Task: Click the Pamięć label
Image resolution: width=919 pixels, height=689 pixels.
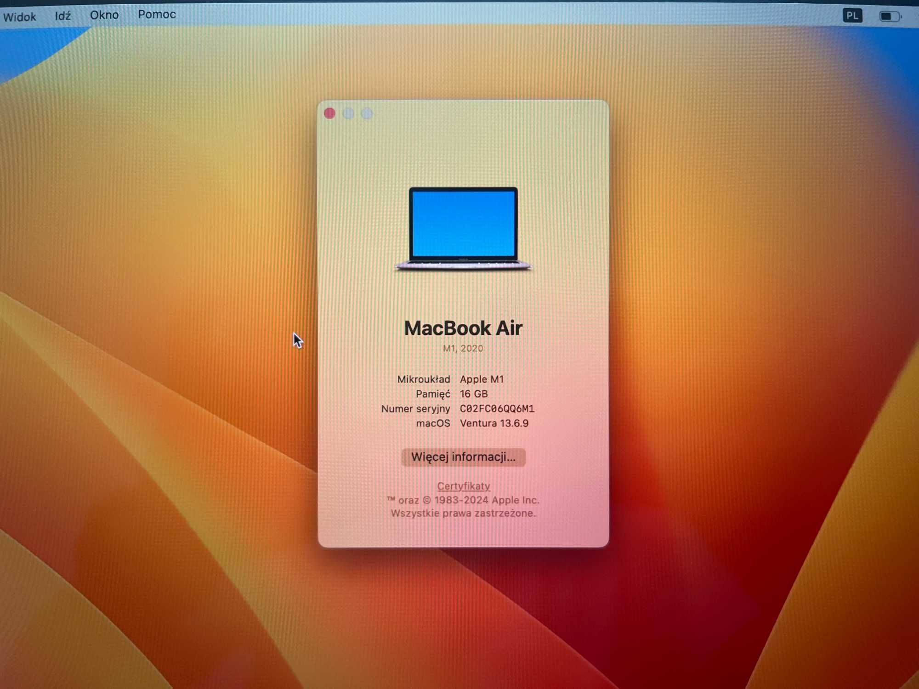Action: pyautogui.click(x=433, y=394)
